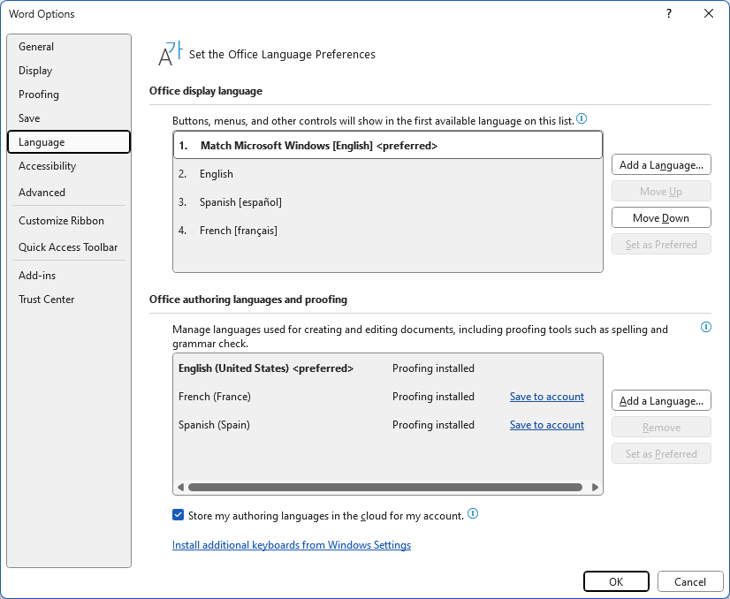The width and height of the screenshot is (730, 599).
Task: Click the Move Down button
Action: pyautogui.click(x=661, y=218)
